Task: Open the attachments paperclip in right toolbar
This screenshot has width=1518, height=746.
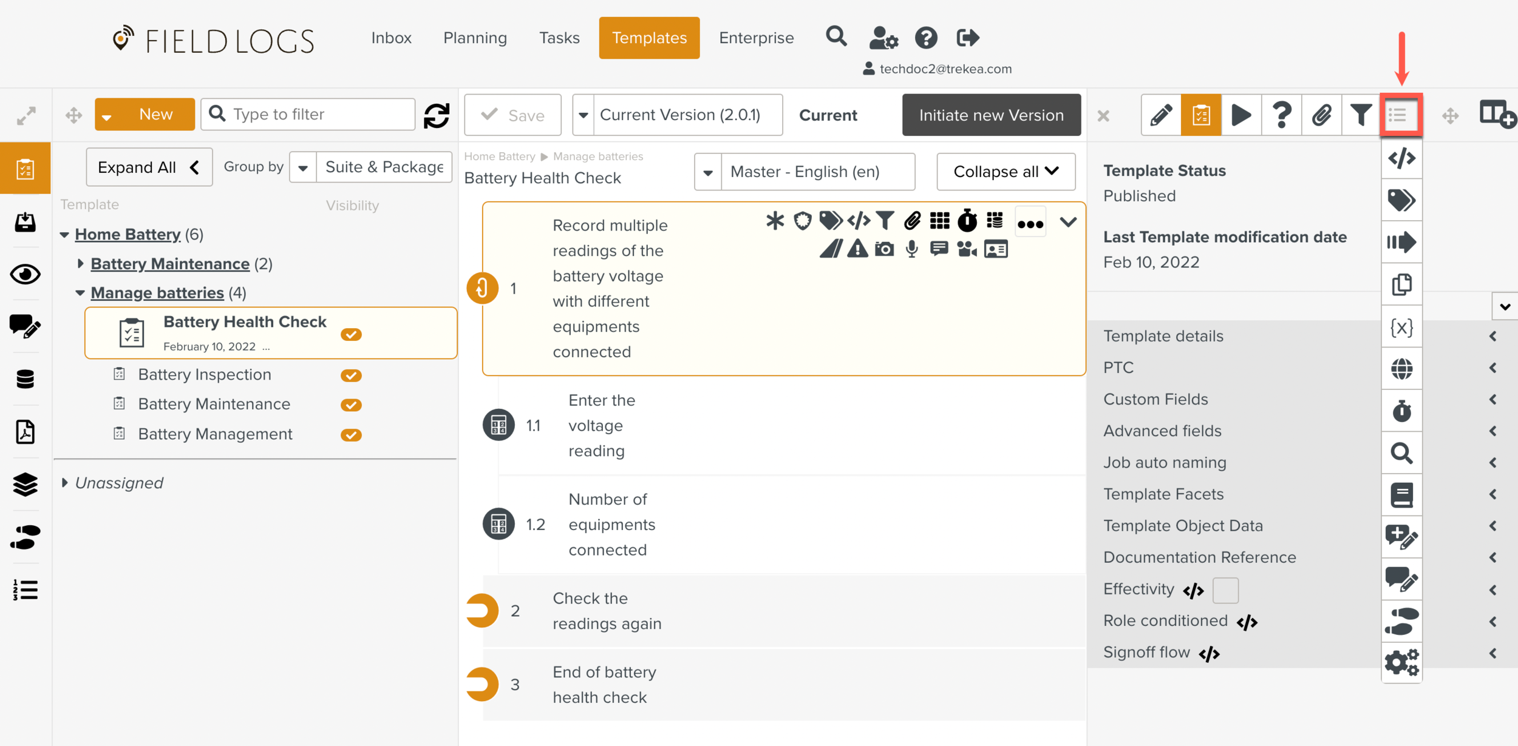Action: click(1321, 115)
